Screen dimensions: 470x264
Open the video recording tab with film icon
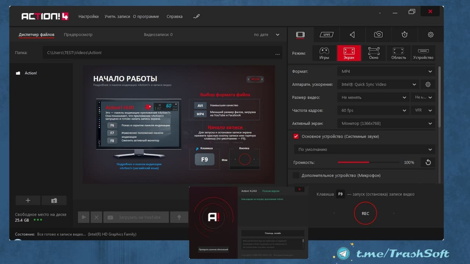300,34
